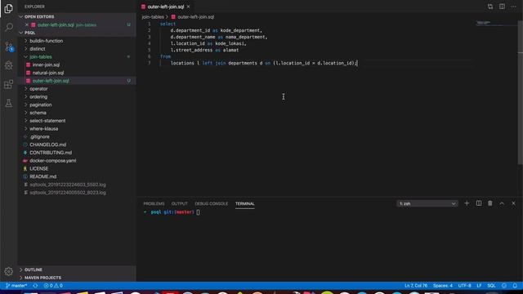The height and width of the screenshot is (294, 523).
Task: Open the Extensions view
Action: [9, 84]
